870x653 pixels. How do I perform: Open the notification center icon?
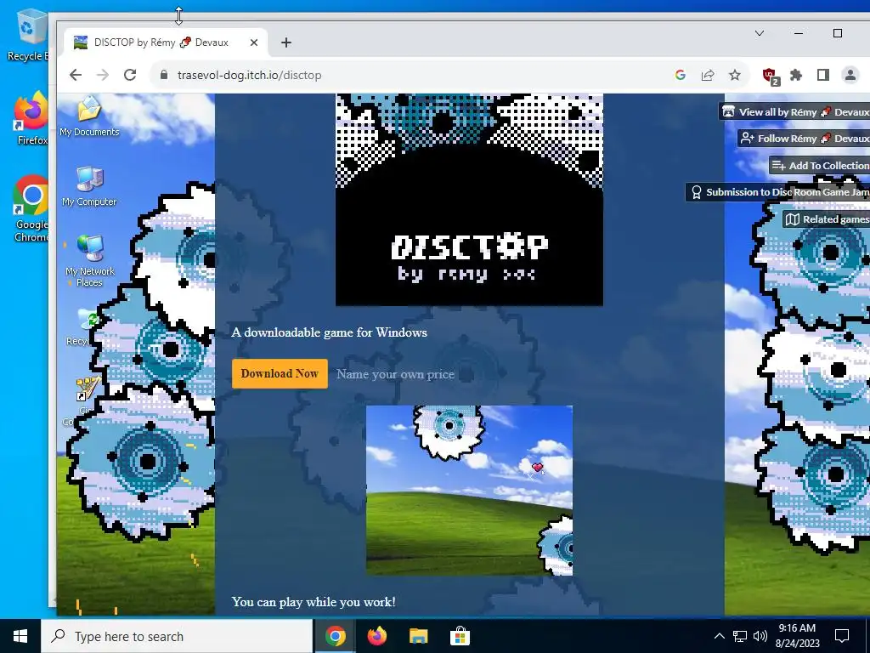pos(842,636)
